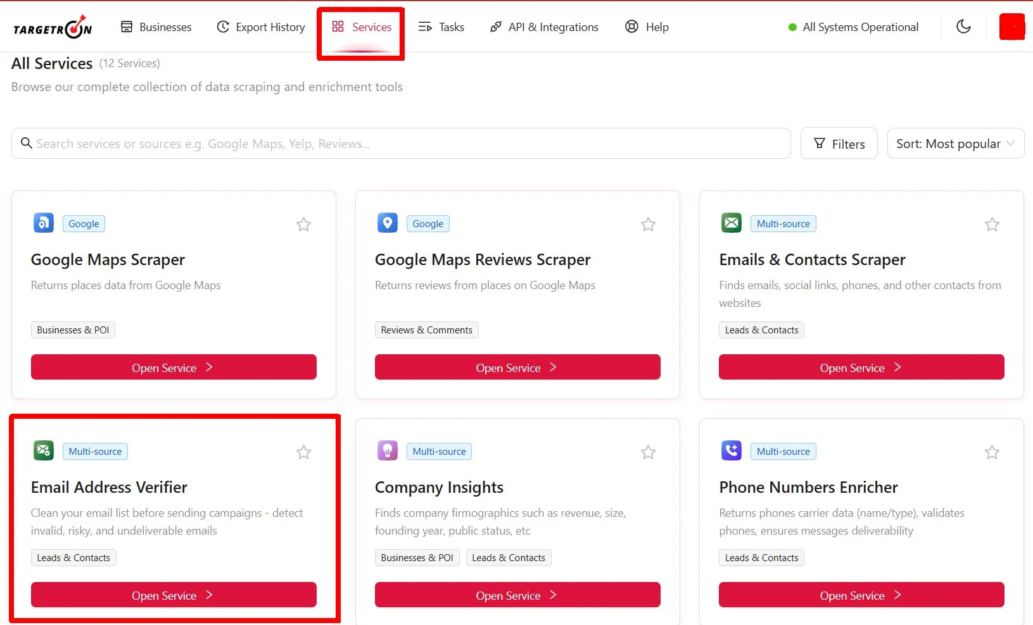Click the Google Maps Reviews Scraper title
The image size is (1033, 625).
[483, 260]
